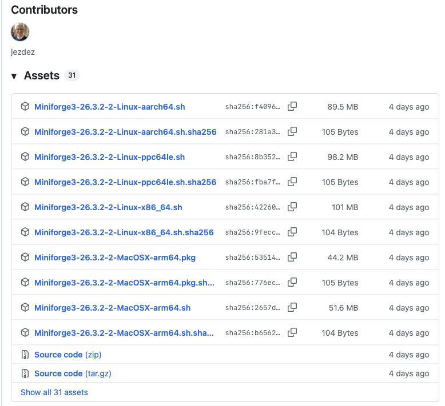Click package icon beside MacOSX-arm64.pkg.sh...
The height and width of the screenshot is (406, 445).
tap(25, 282)
